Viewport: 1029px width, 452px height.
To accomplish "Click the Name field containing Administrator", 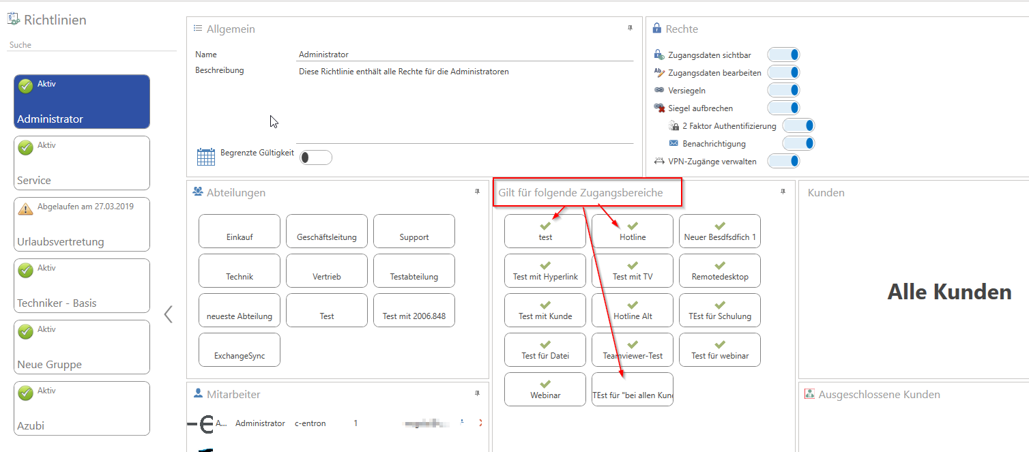I will pos(464,55).
